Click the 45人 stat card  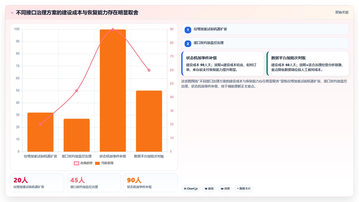(x=94, y=183)
